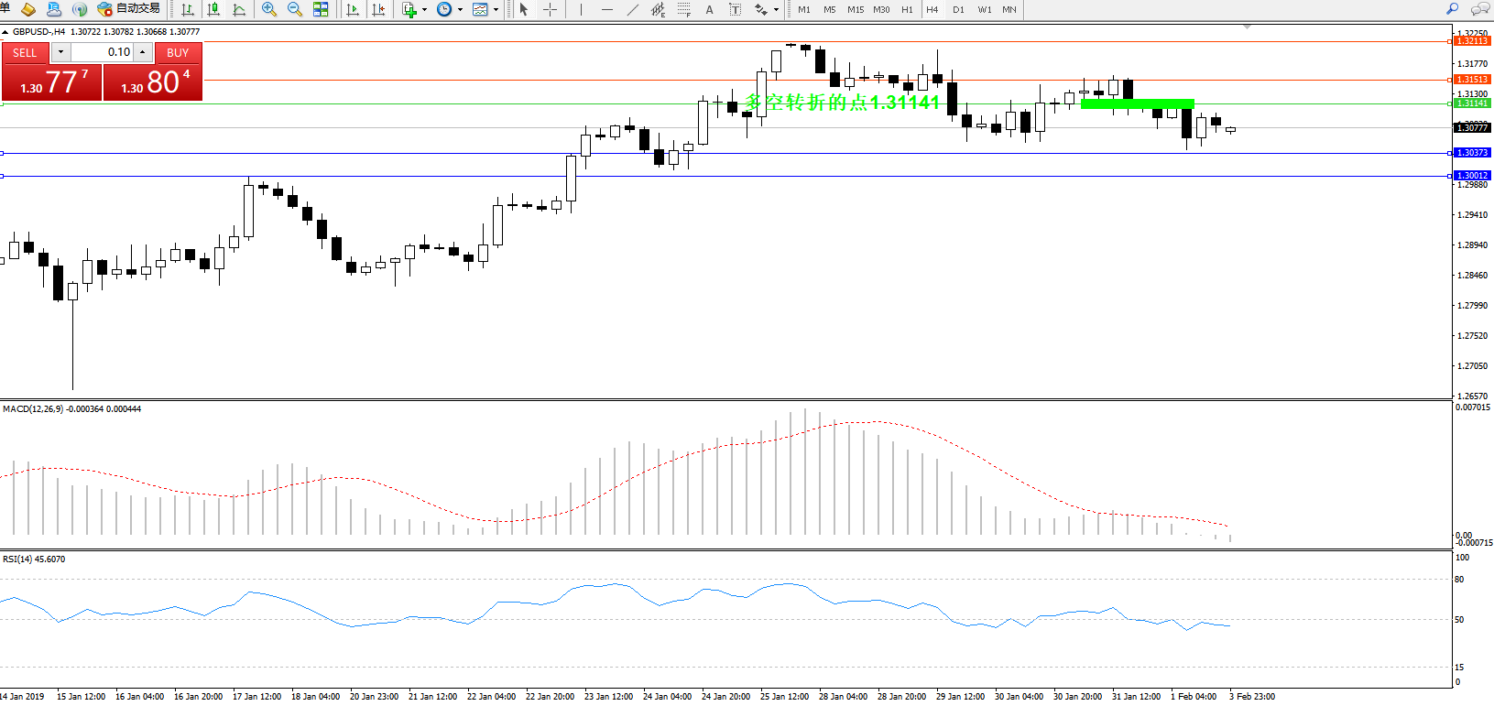Click the Zoom In magnifier icon
The height and width of the screenshot is (706, 1494).
pyautogui.click(x=269, y=9)
